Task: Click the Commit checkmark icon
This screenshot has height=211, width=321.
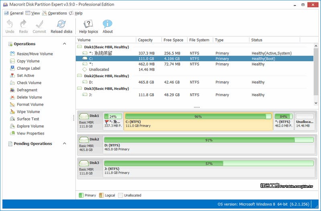Action: (x=39, y=24)
